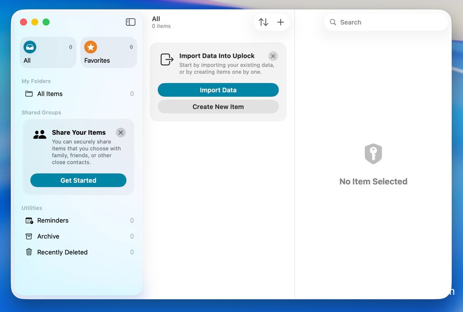463x312 pixels.
Task: Dismiss the Import Data Into Uplock card
Action: coord(273,56)
